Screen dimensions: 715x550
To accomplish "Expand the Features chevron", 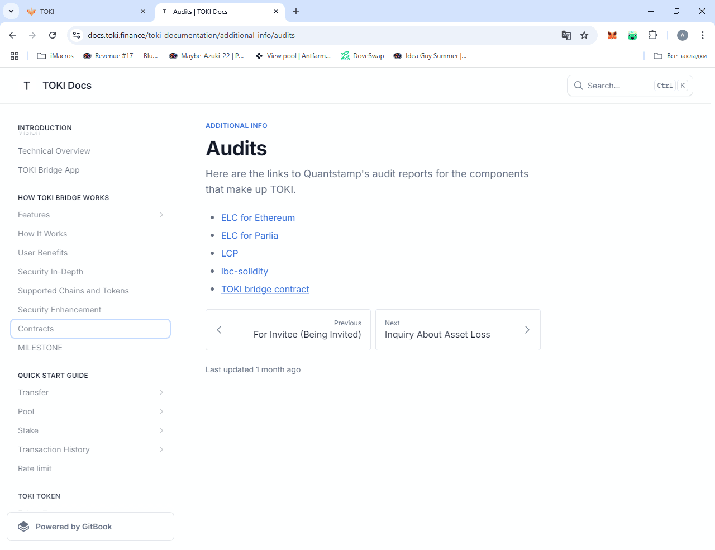I will (x=161, y=215).
